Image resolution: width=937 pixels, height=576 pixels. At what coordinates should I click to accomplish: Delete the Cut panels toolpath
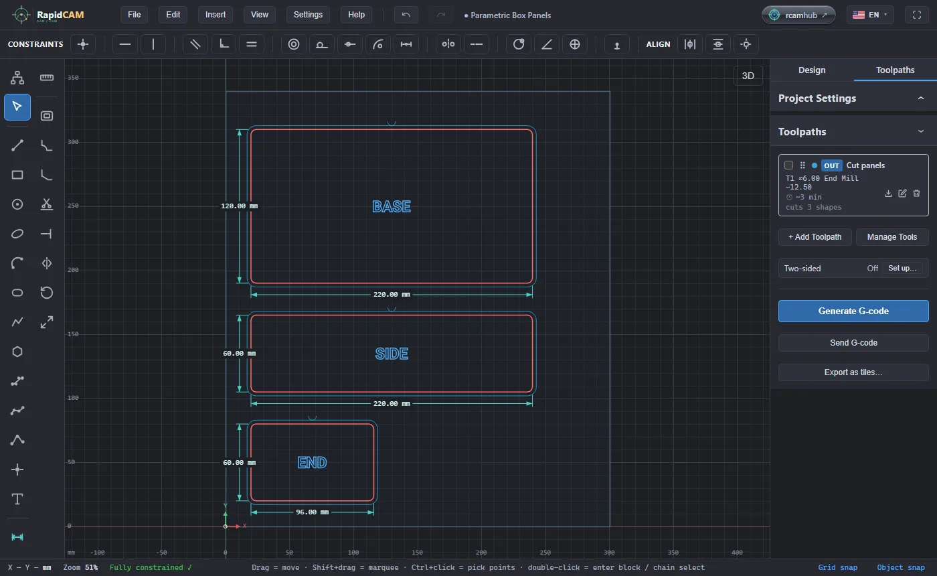[916, 194]
